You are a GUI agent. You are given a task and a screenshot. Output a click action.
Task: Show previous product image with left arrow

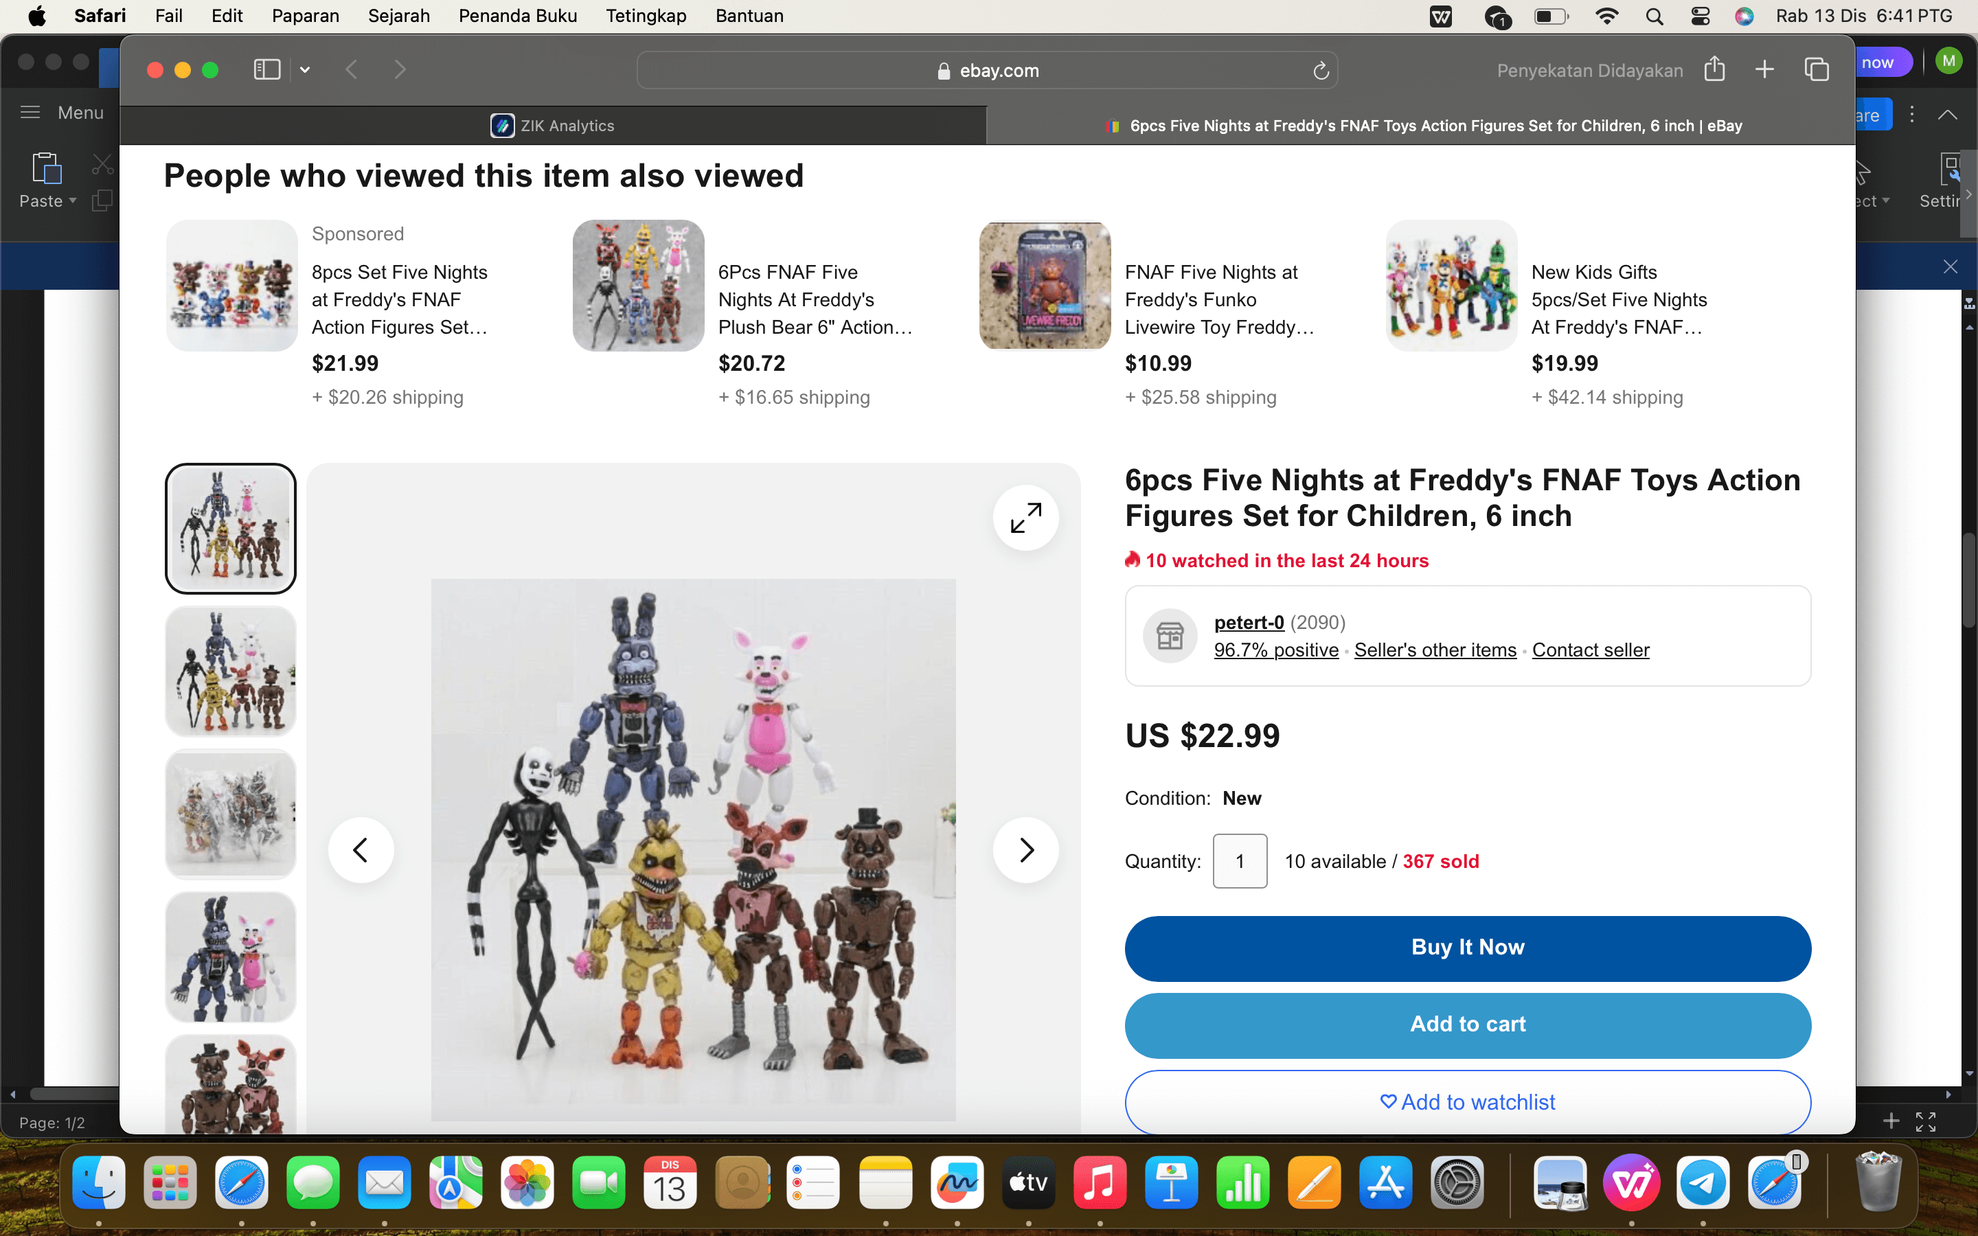pos(361,850)
